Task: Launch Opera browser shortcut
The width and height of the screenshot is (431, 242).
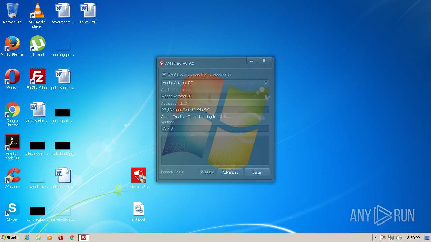Action: (x=12, y=79)
